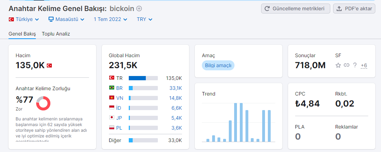Click the link icon under SF
The width and height of the screenshot is (381, 152).
pos(347,65)
